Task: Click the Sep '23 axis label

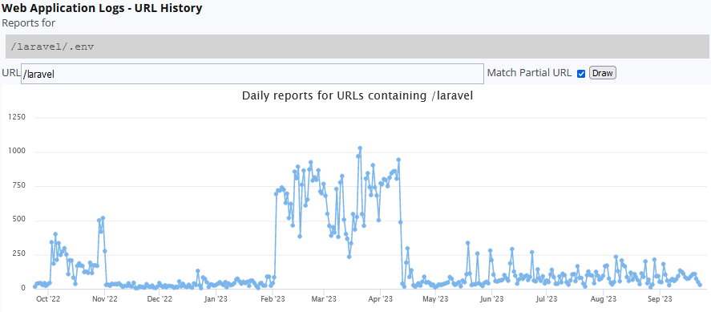Action: click(x=660, y=299)
